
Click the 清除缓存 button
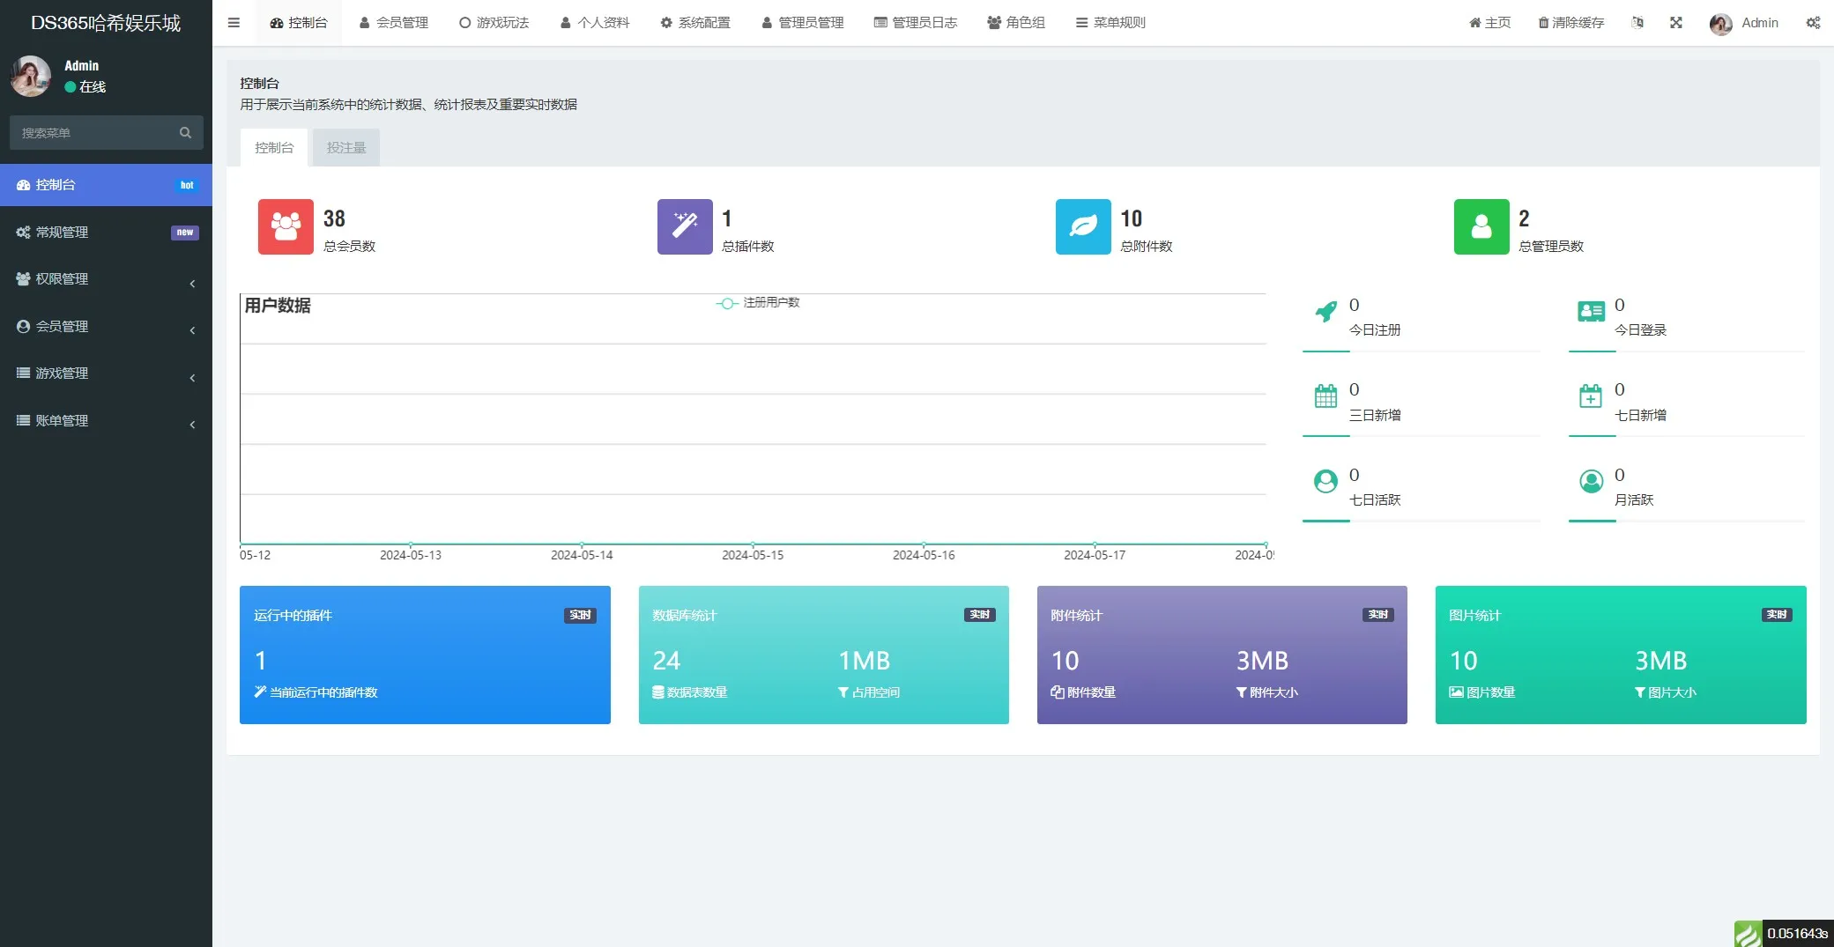(x=1570, y=23)
